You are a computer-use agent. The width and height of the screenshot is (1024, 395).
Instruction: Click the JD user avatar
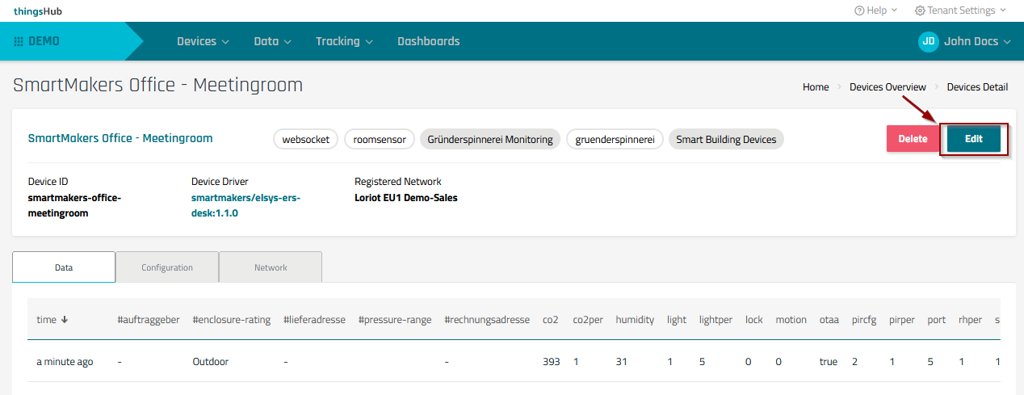pos(928,42)
